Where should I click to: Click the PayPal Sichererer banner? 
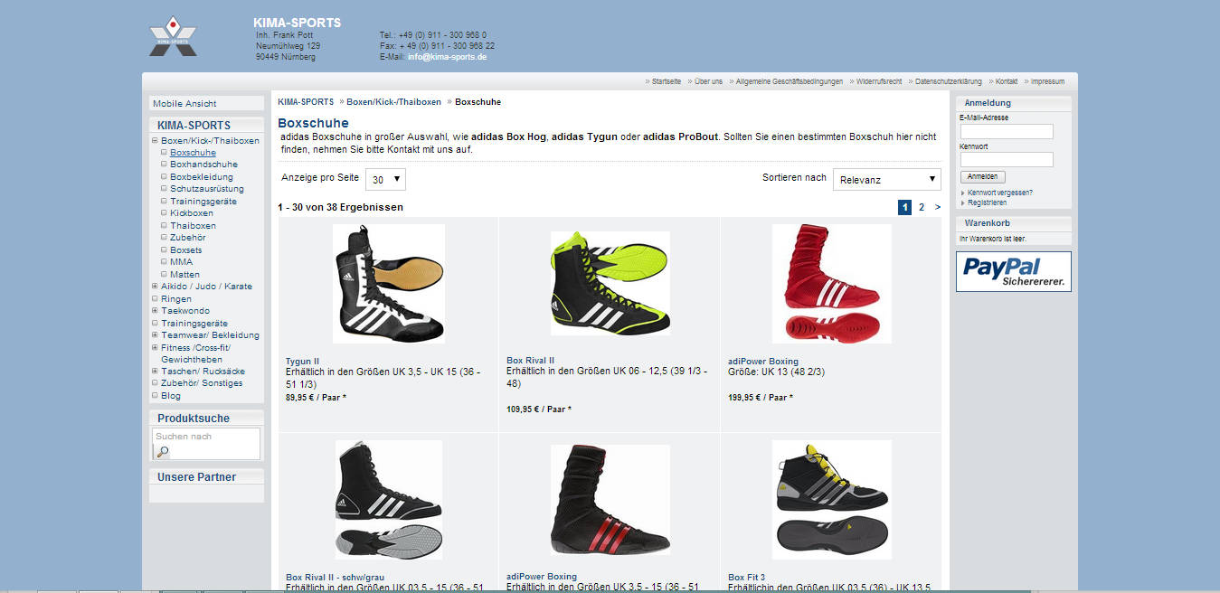1013,271
